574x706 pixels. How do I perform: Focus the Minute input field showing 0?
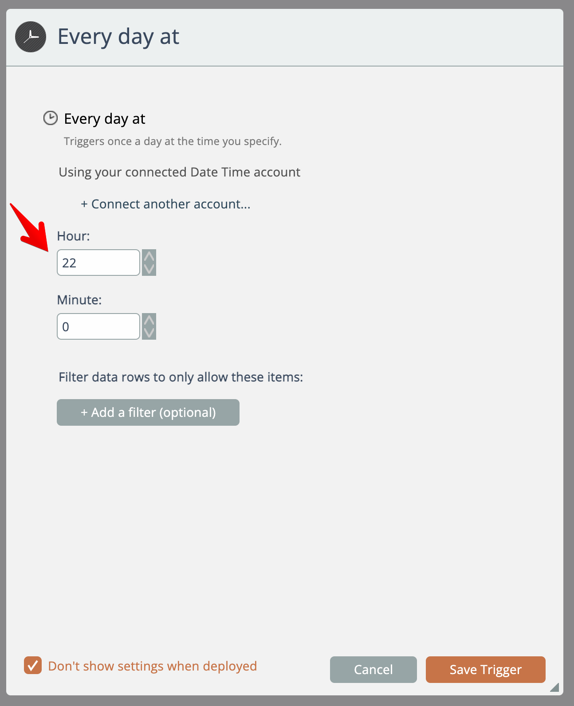pos(98,326)
